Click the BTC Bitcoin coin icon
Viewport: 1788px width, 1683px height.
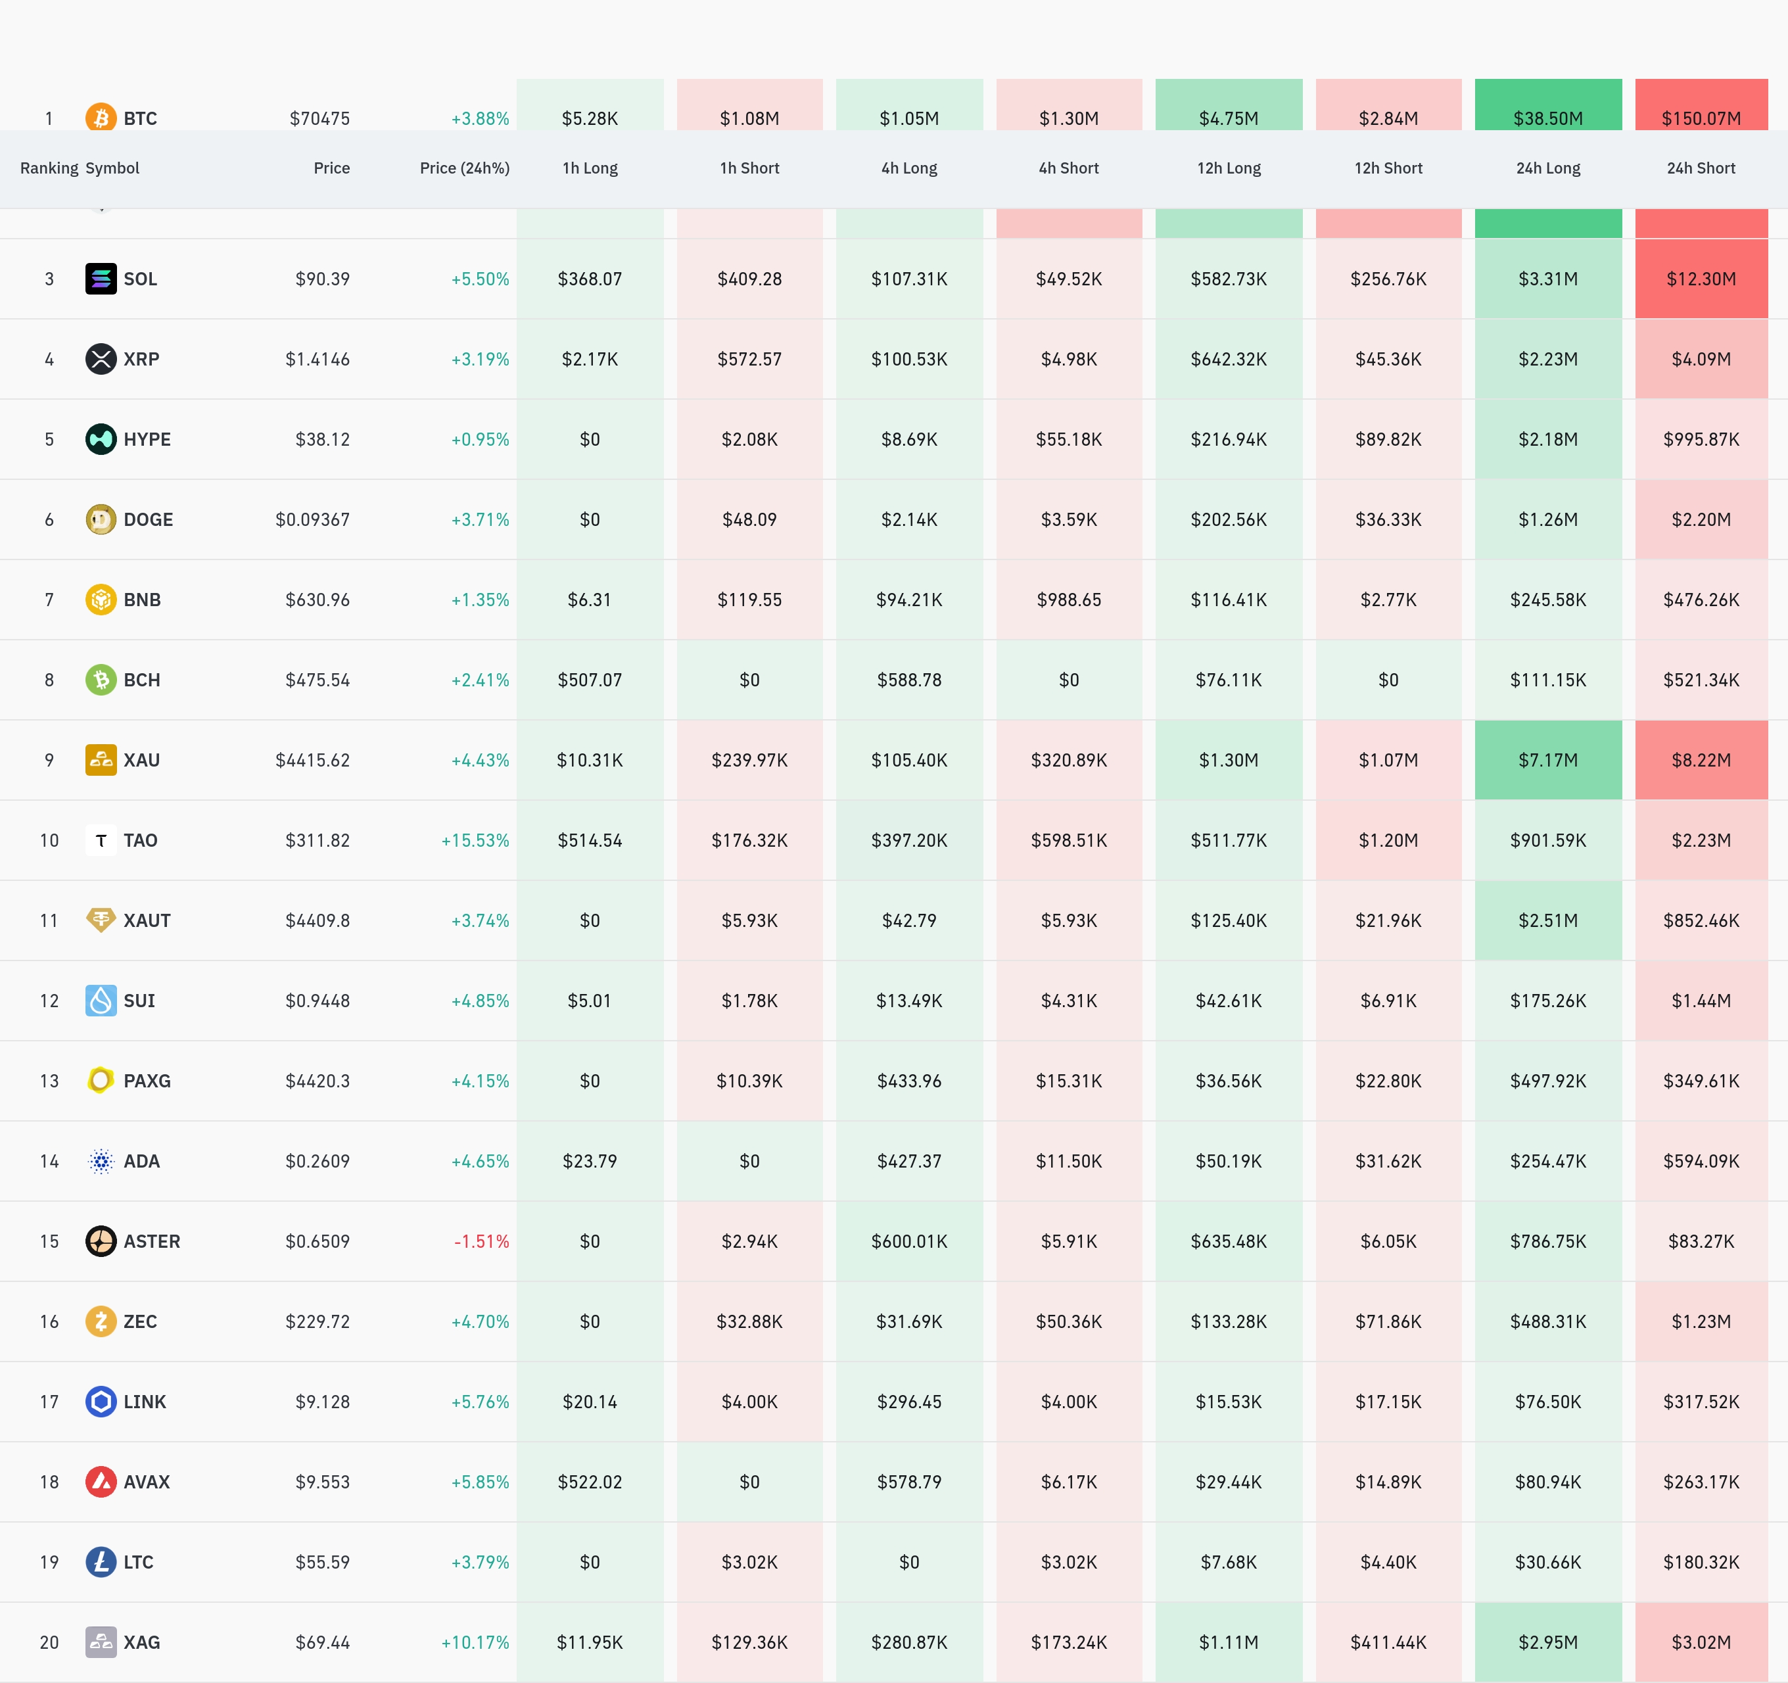[101, 118]
